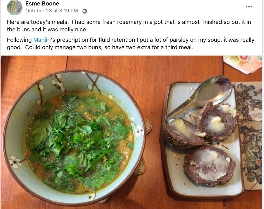Click the top-right bun half on plate

coord(218,121)
